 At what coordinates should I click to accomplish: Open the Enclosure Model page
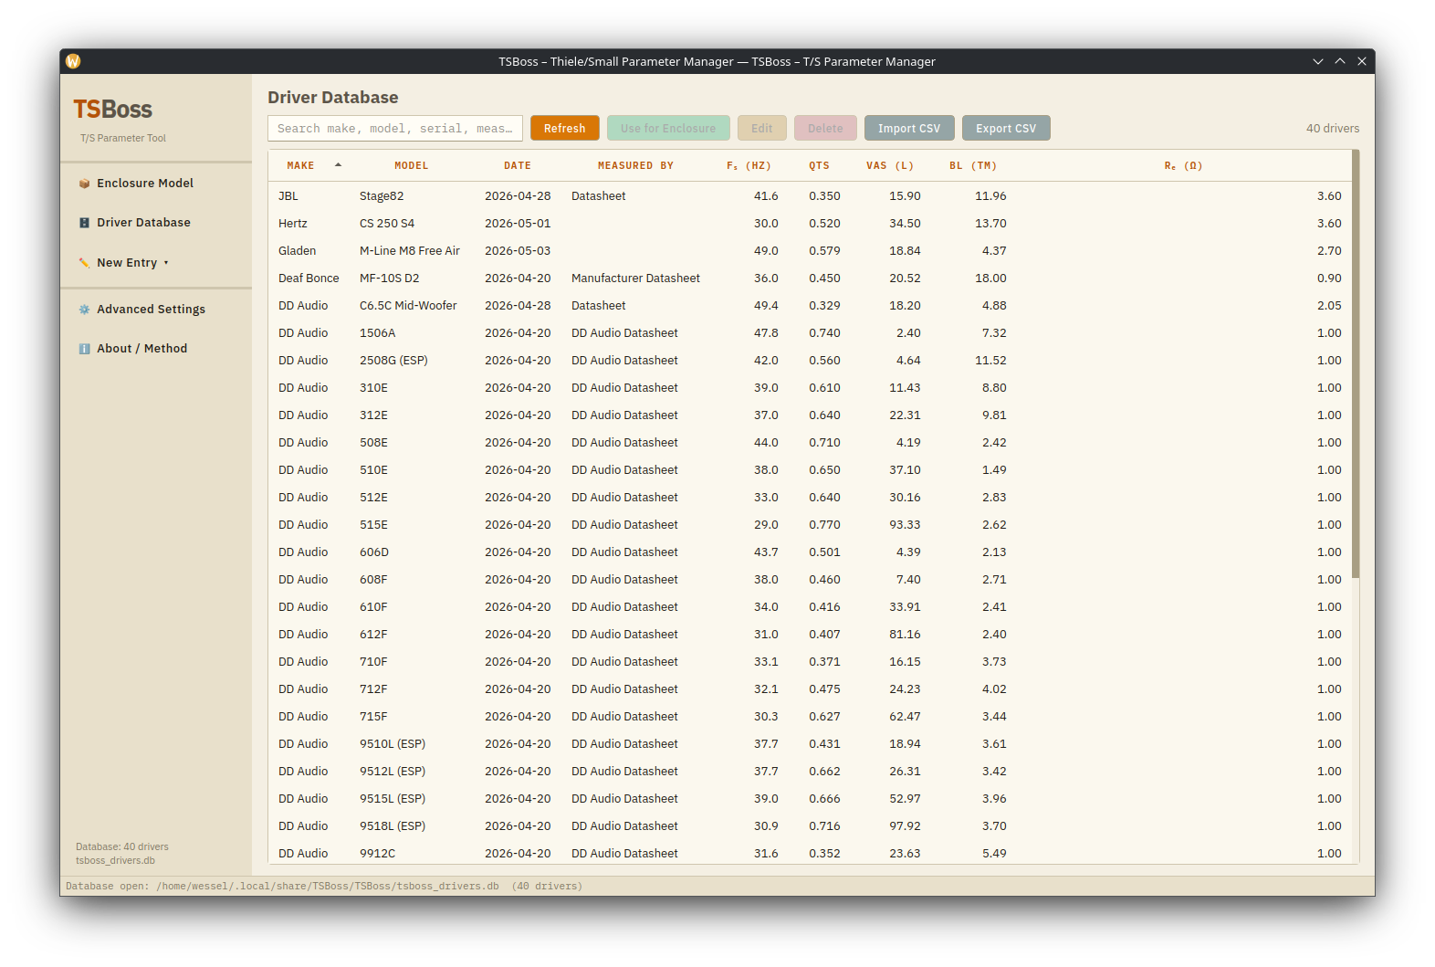(156, 184)
